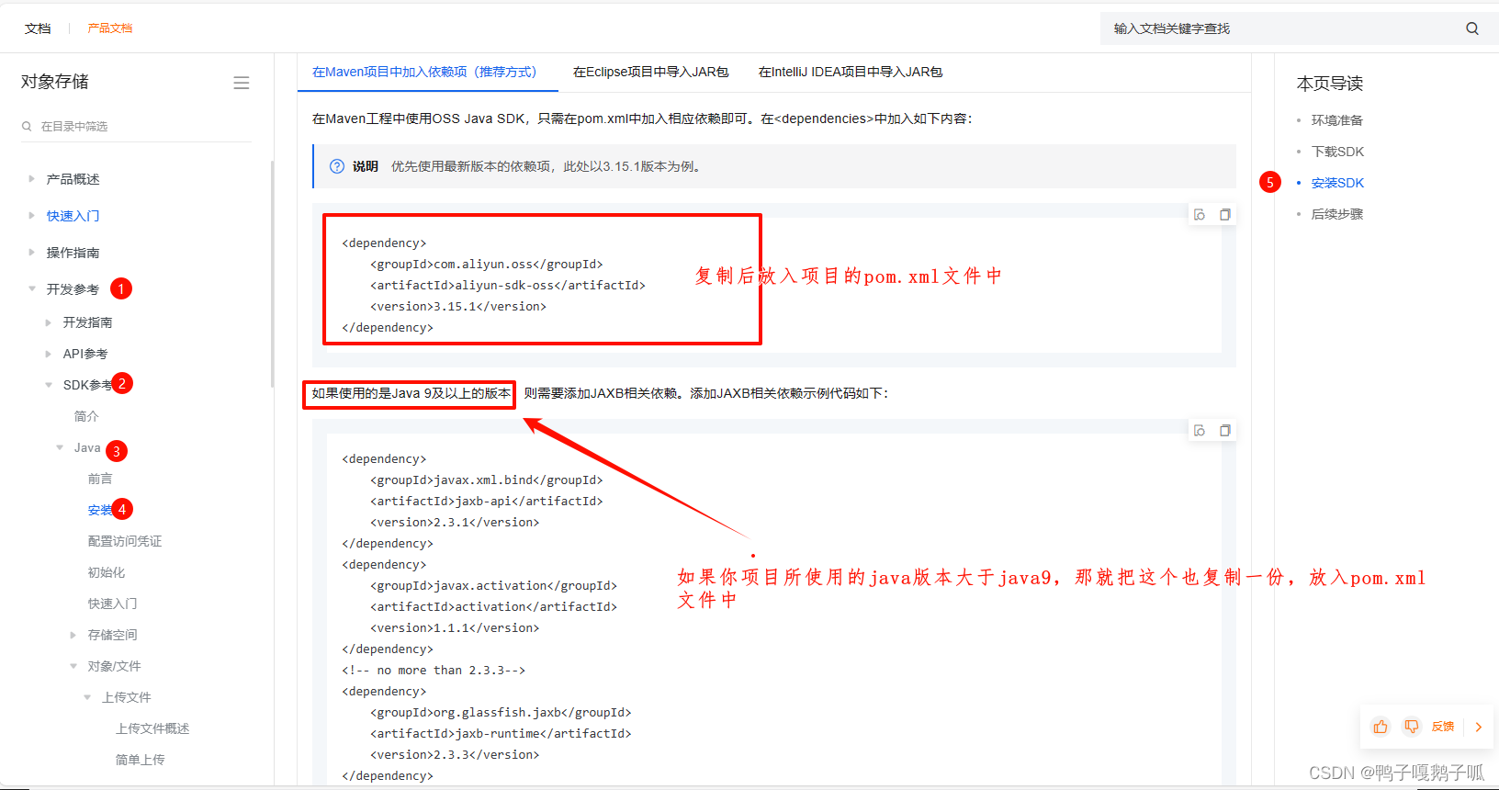Open the 快速入门 page under Java
Viewport: 1499px width, 790px height.
pyautogui.click(x=113, y=604)
